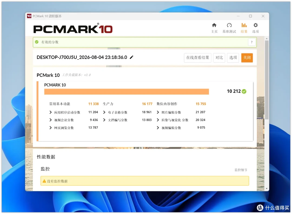Click the scrollbar up arrow
Screen dimensions: 292x214
267,38
